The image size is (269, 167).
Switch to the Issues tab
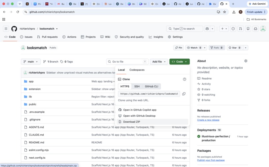tap(26, 37)
